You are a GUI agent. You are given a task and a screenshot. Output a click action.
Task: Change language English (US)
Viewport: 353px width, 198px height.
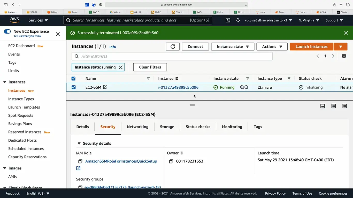(x=38, y=193)
